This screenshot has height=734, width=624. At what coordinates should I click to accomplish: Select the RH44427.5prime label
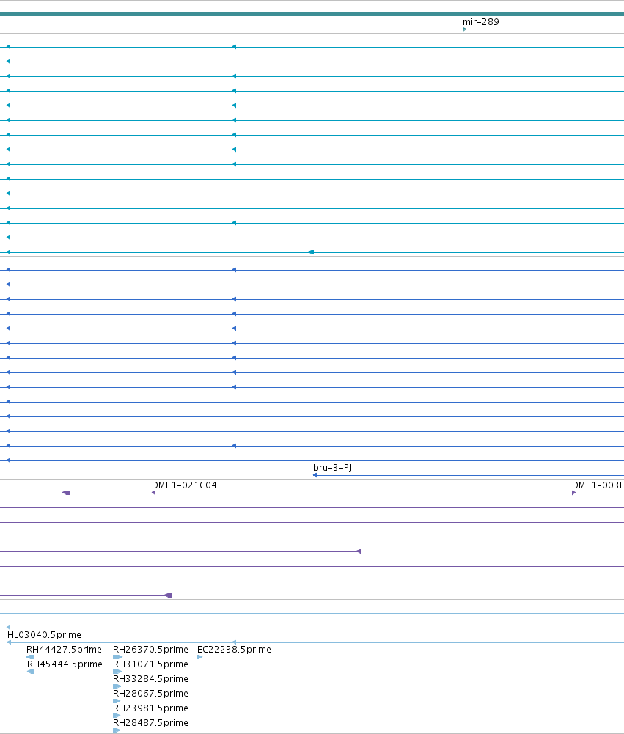[64, 649]
